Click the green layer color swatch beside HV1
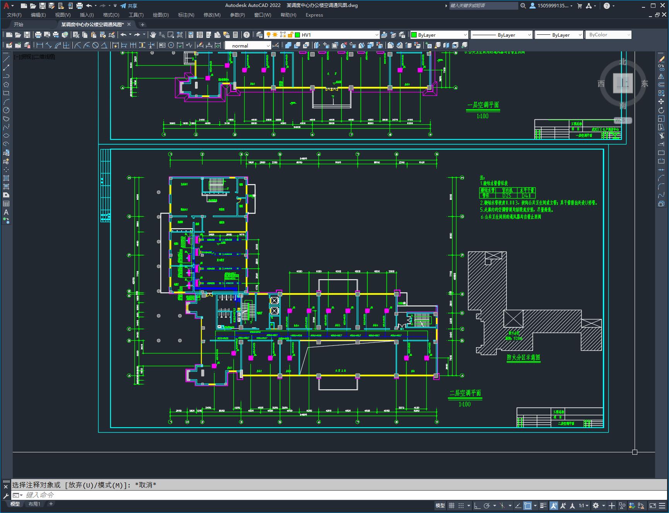The height and width of the screenshot is (513, 669). [x=298, y=35]
